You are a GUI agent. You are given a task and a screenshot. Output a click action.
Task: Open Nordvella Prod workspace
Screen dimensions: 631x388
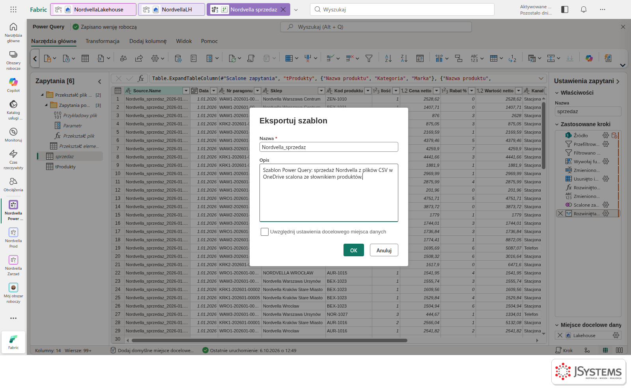click(x=13, y=237)
